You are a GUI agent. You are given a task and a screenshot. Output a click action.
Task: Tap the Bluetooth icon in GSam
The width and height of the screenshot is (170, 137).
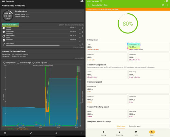pos(4,40)
